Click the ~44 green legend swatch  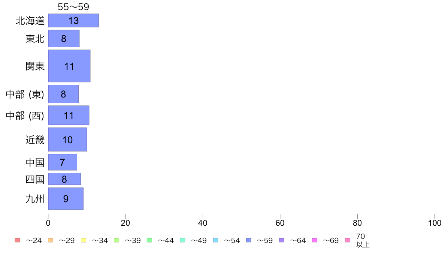click(x=149, y=240)
